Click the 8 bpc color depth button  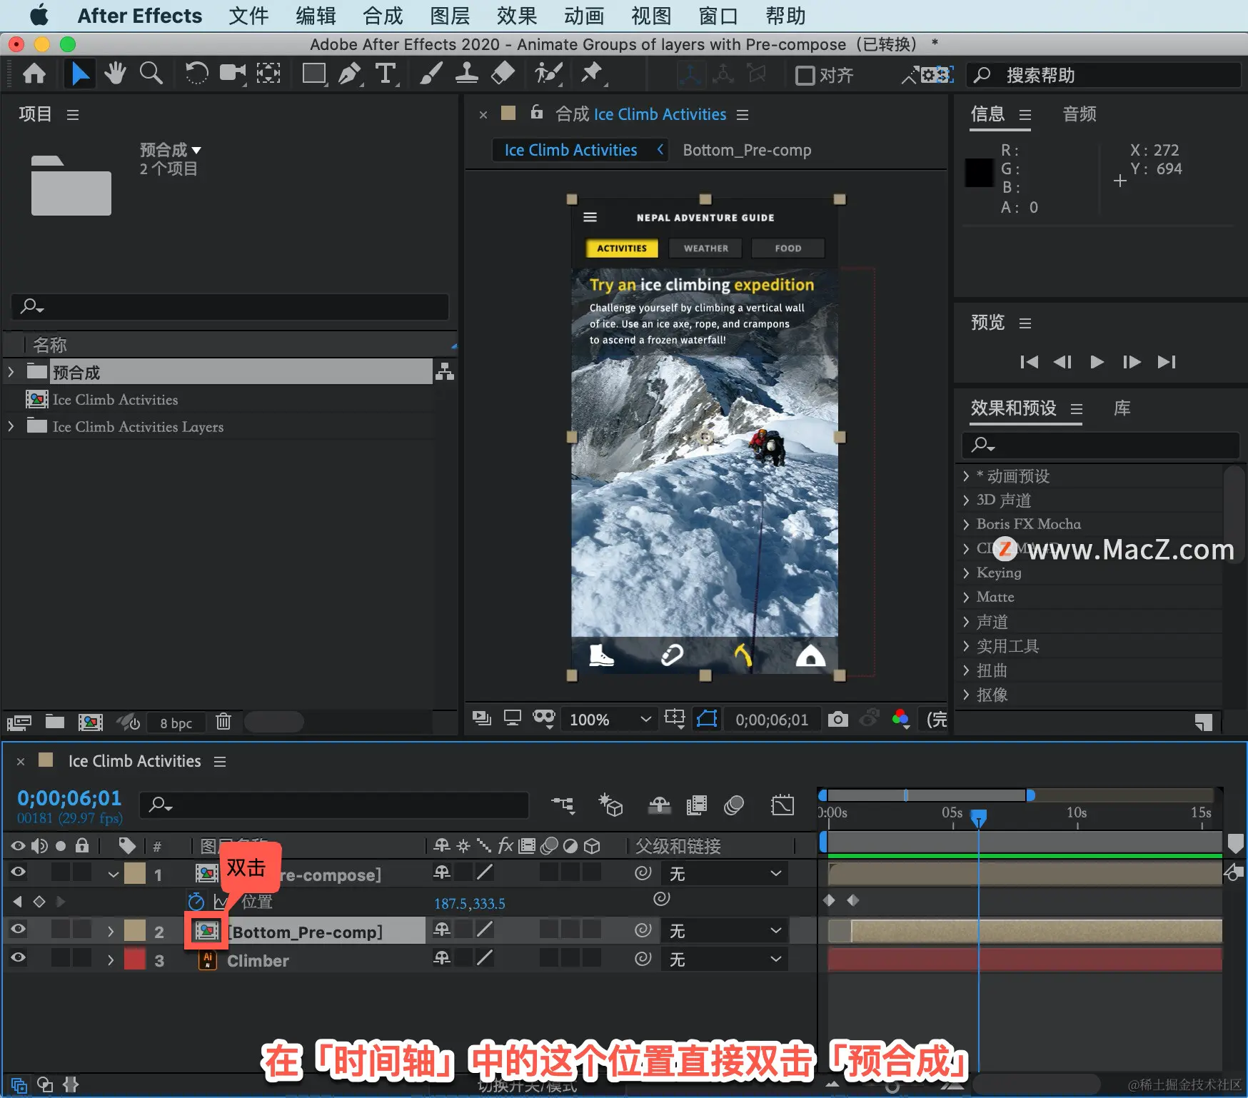176,722
